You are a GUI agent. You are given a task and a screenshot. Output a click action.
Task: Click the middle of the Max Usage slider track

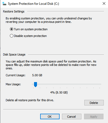coord(67,84)
